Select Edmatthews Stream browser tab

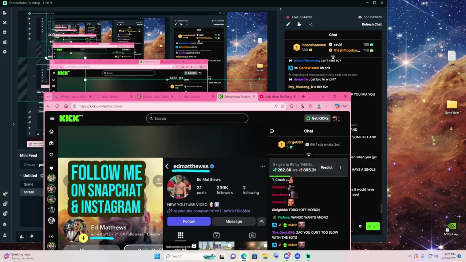(x=237, y=96)
